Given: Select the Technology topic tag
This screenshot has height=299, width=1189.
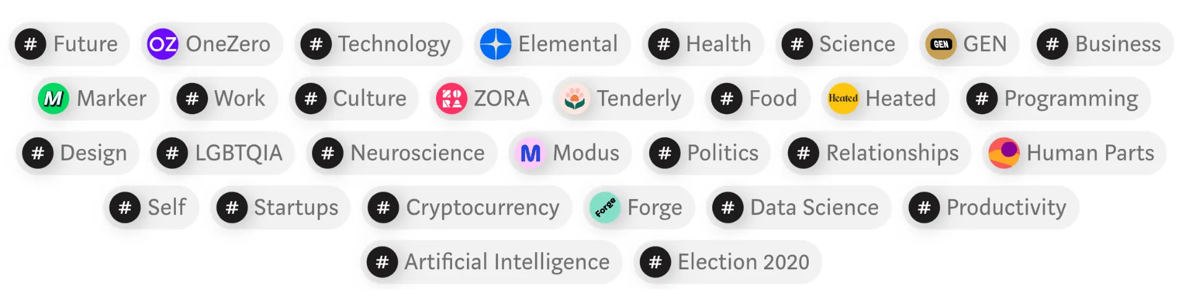Looking at the screenshot, I should 394,44.
